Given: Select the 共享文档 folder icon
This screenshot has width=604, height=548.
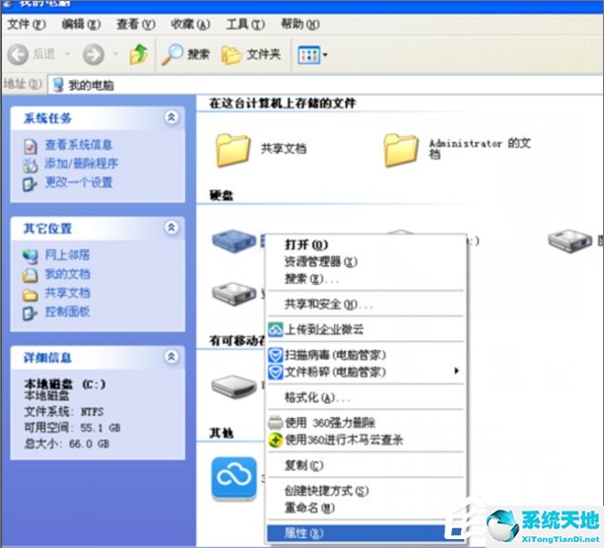Looking at the screenshot, I should coord(233,150).
